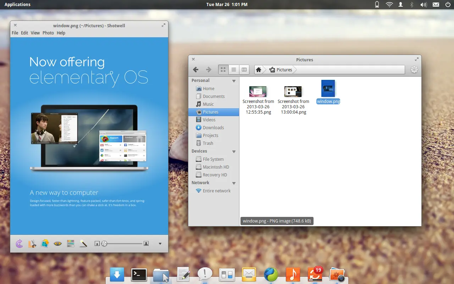454x284 pixels.
Task: Enable column view in Files
Action: click(244, 70)
